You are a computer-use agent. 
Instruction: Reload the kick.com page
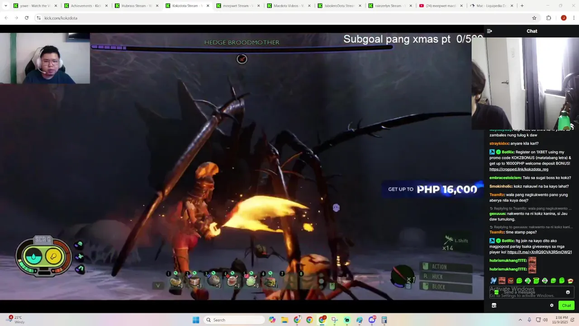[27, 18]
